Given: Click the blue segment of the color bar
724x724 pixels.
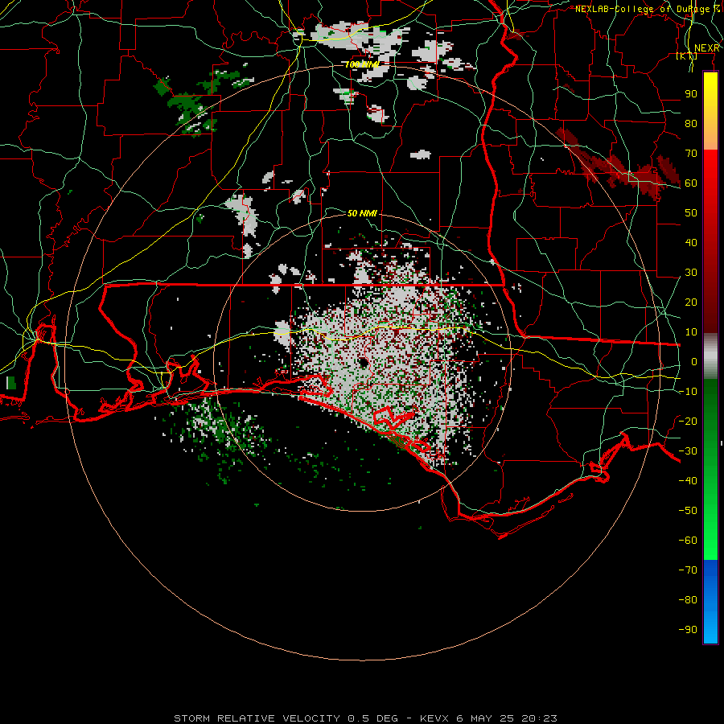Looking at the screenshot, I should tap(710, 602).
